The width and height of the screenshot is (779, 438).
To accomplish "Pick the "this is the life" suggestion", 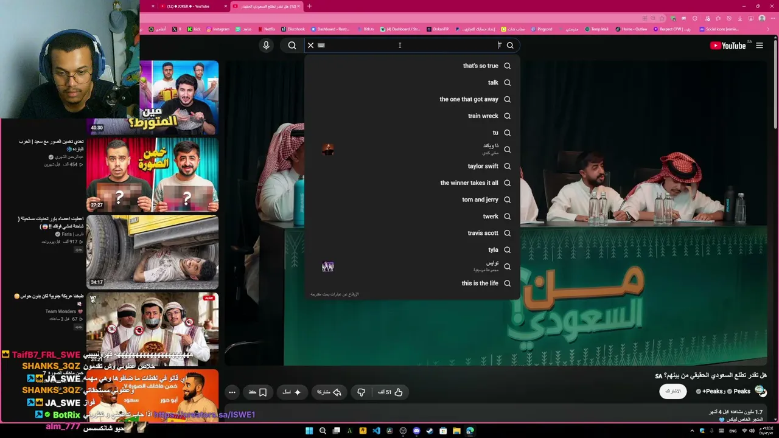I will [480, 283].
